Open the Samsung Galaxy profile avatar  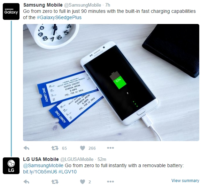pos(11,11)
